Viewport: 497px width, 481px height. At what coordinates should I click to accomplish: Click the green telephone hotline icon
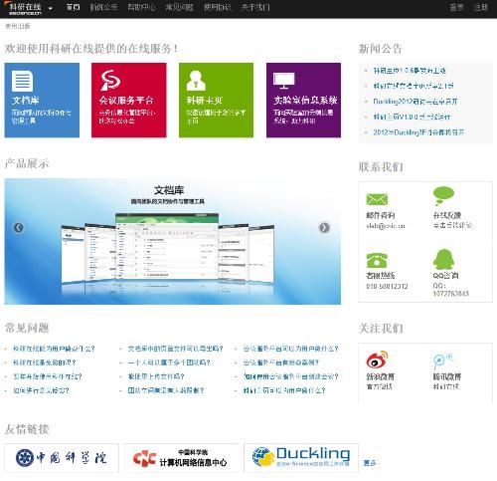377,260
